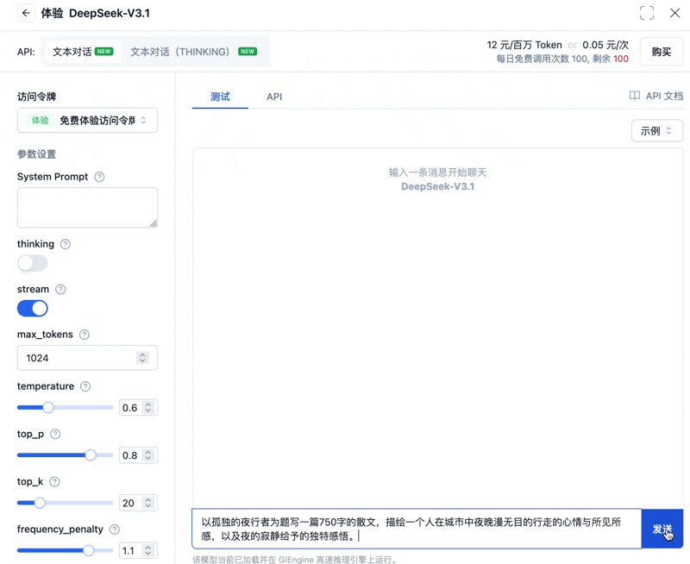Disable the stream toggle

[x=32, y=308]
